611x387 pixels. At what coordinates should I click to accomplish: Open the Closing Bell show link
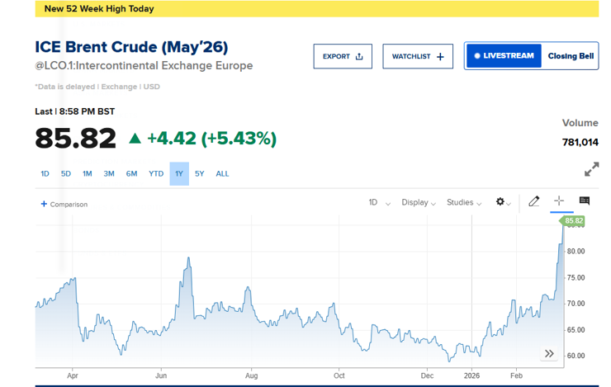(571, 56)
